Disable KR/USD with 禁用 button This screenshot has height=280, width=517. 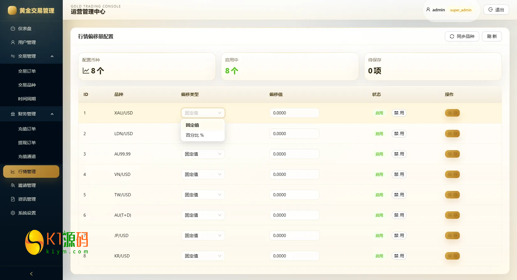[x=399, y=256]
